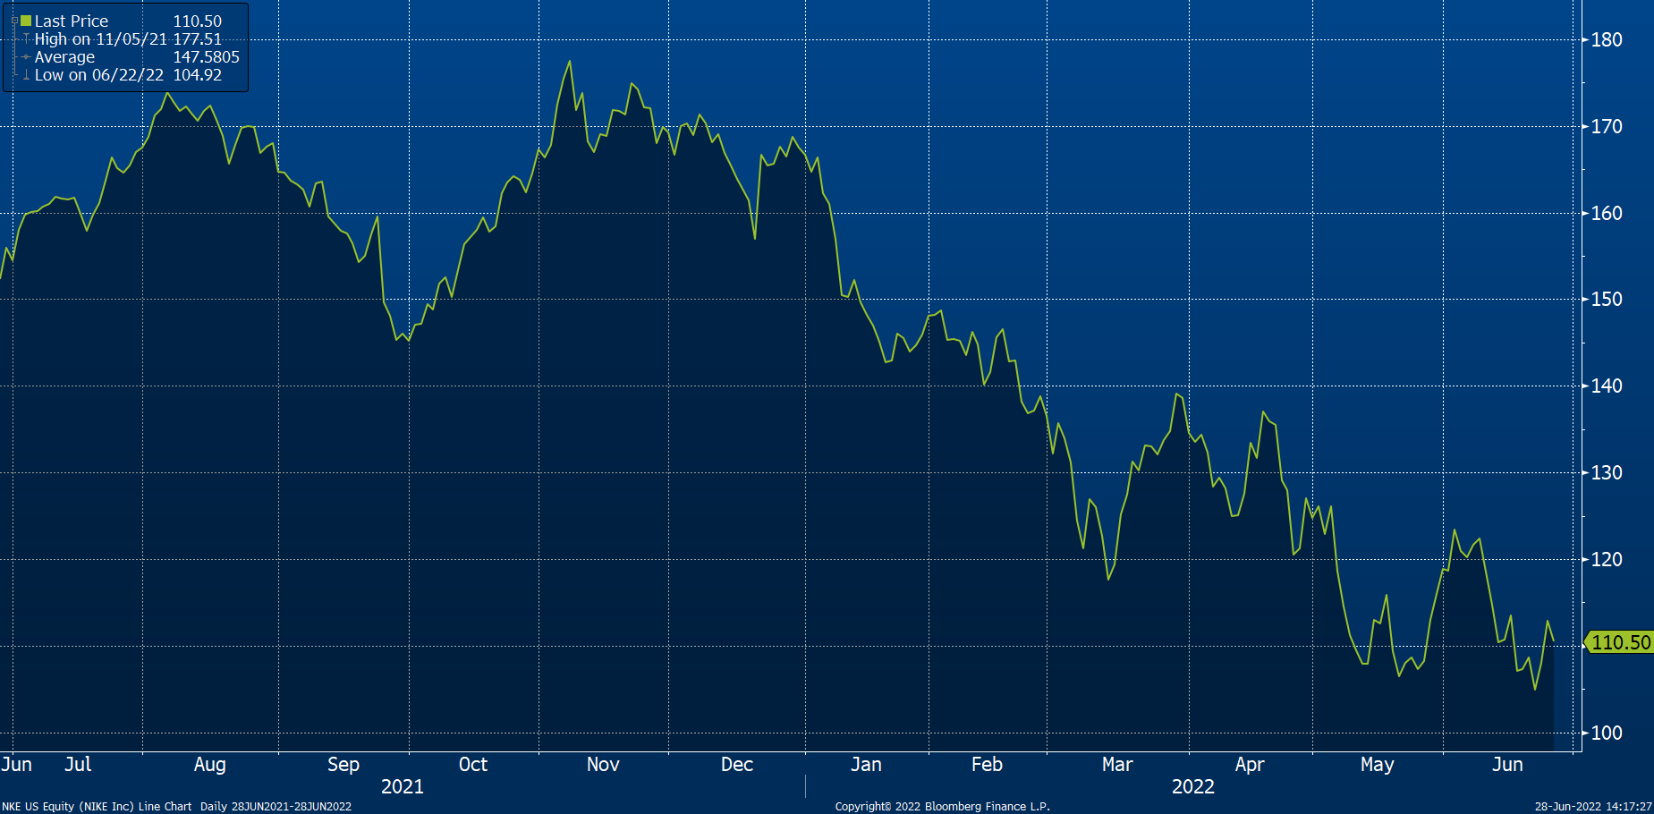1654x814 pixels.
Task: Click the 180 y-axis label
Action: click(x=1607, y=39)
